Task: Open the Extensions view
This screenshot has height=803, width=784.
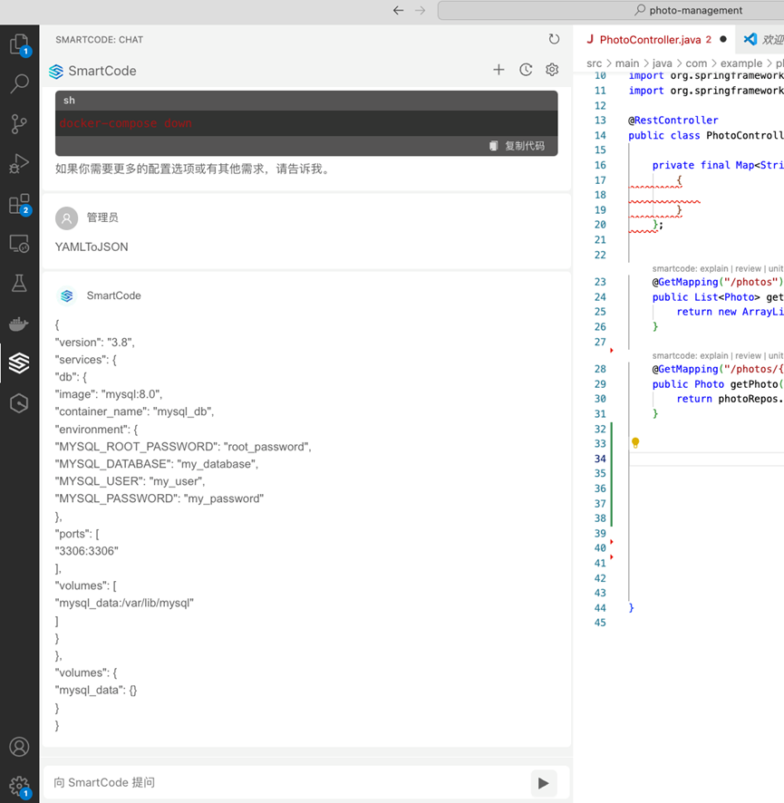Action: (19, 204)
